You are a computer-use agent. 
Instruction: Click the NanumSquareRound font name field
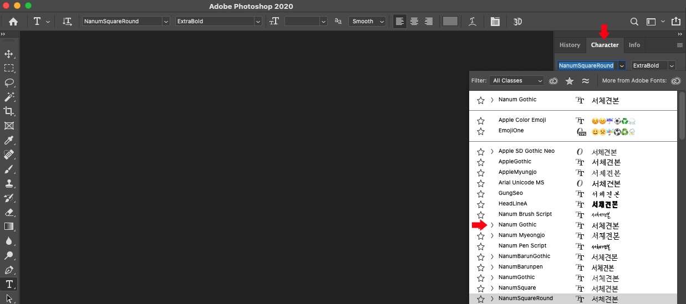587,65
